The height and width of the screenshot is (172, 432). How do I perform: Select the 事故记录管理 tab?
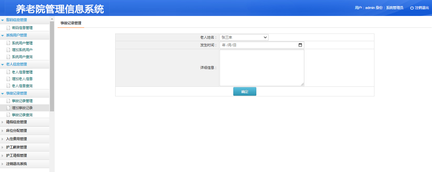click(x=71, y=23)
